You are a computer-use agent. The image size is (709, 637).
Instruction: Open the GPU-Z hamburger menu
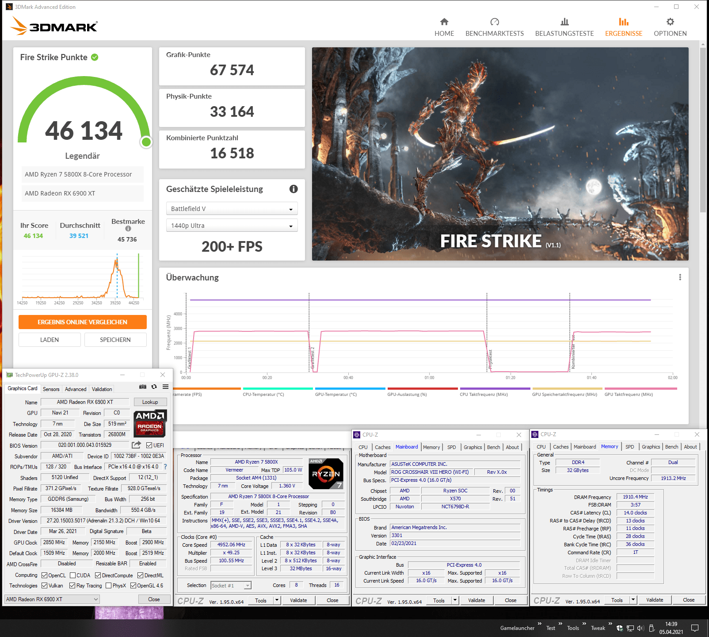point(165,387)
